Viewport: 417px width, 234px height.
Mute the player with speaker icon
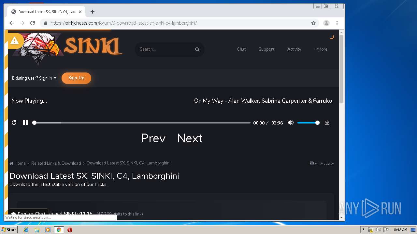[291, 123]
